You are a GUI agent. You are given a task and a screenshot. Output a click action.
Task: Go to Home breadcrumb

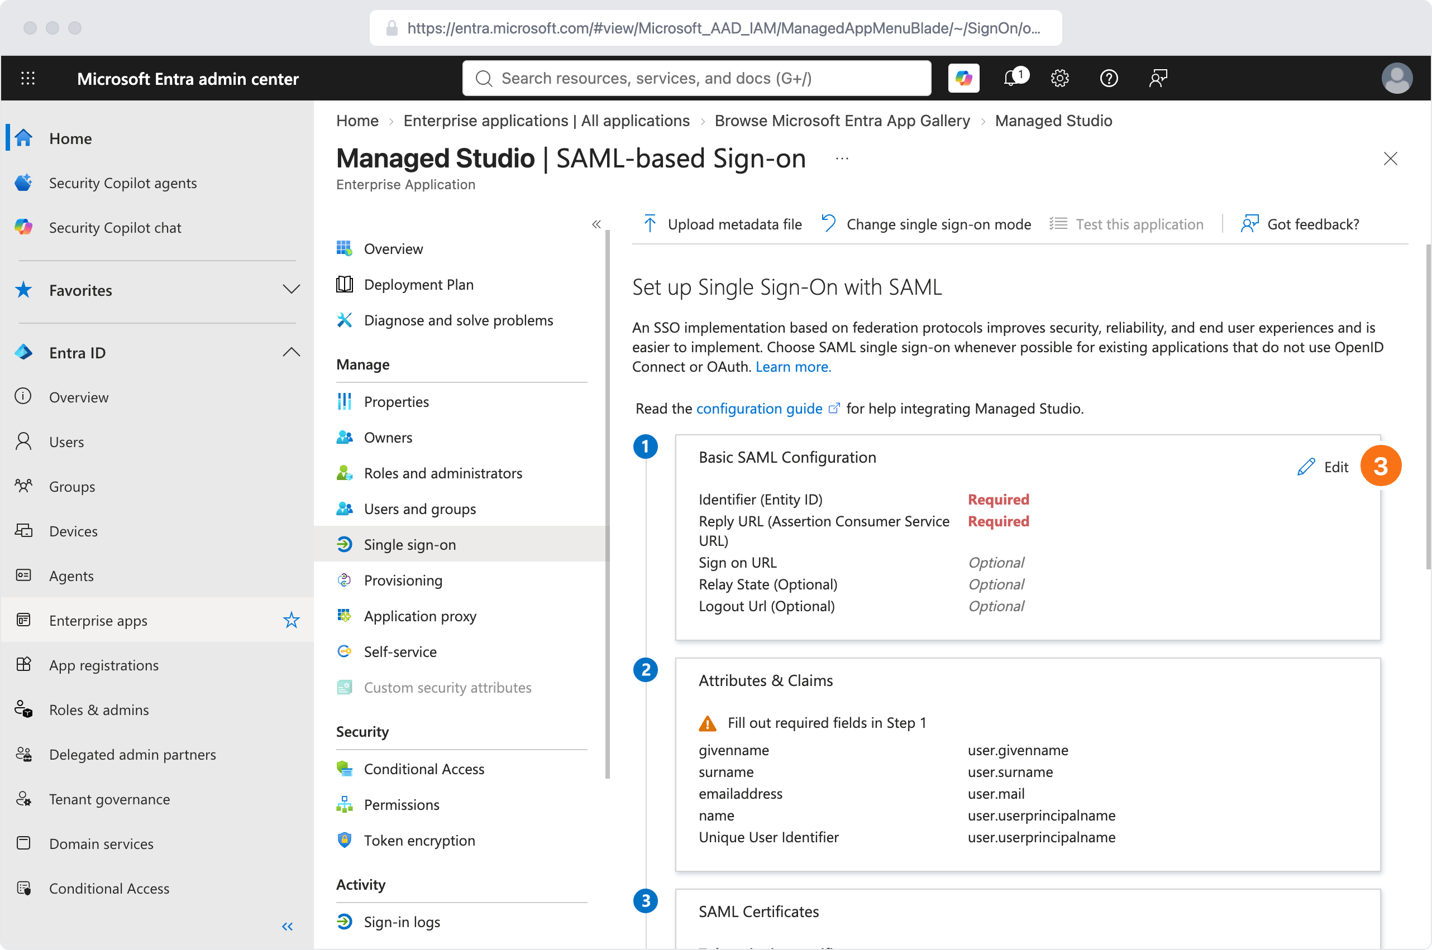(357, 121)
